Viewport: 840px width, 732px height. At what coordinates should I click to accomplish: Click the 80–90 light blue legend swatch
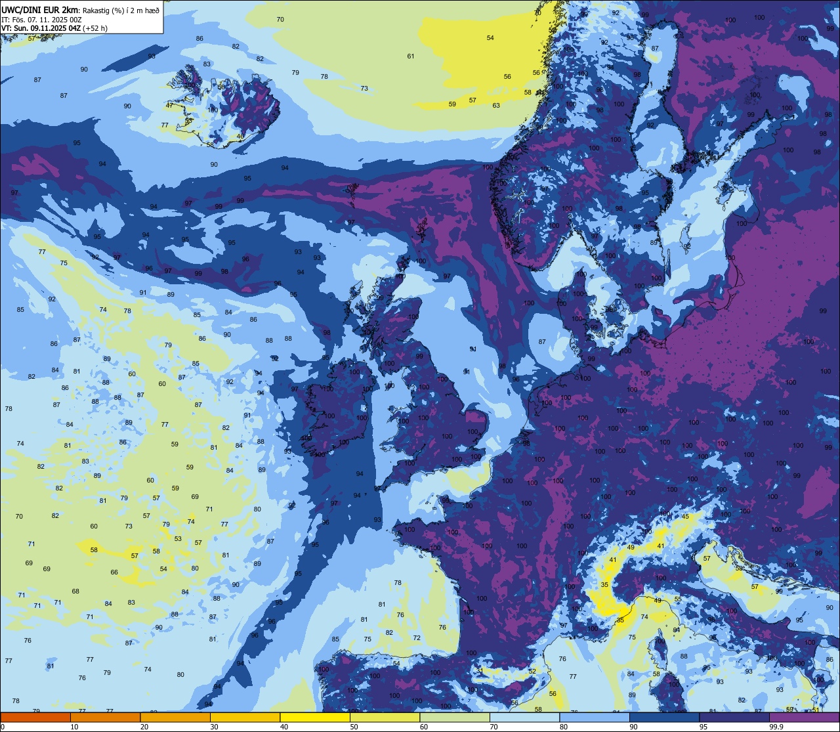coord(595,717)
